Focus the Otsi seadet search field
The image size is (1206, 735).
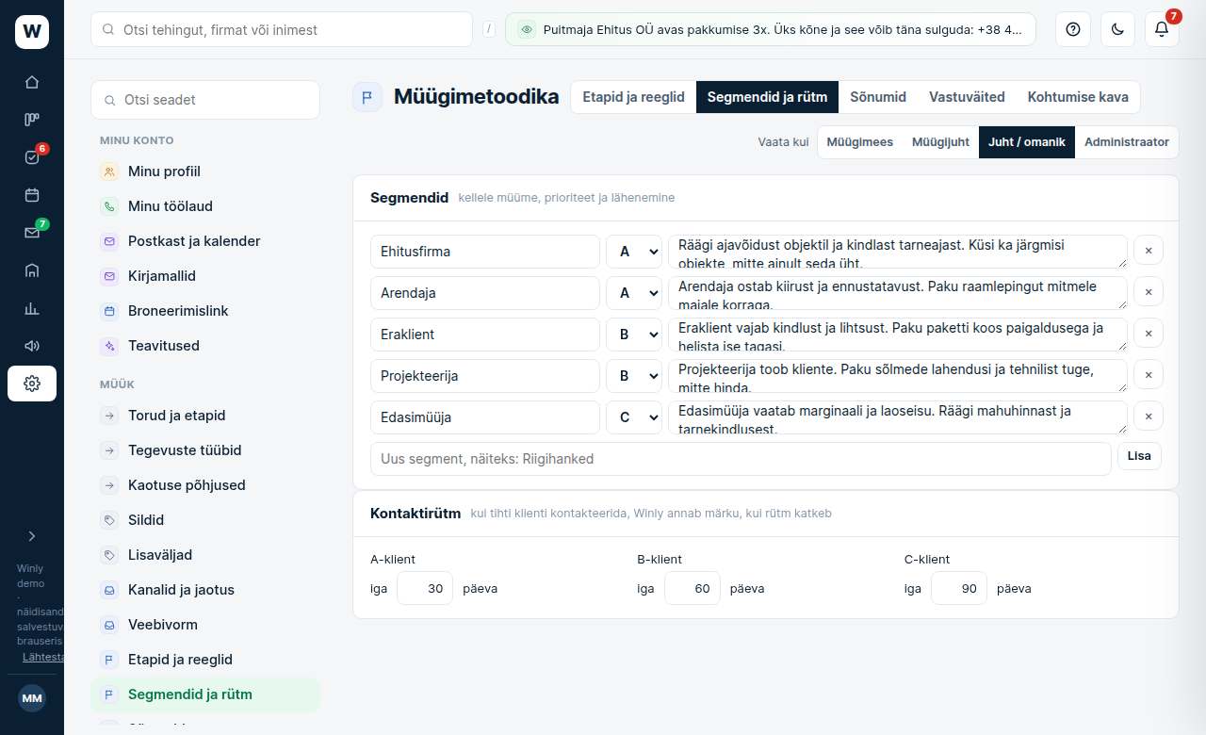coord(205,100)
